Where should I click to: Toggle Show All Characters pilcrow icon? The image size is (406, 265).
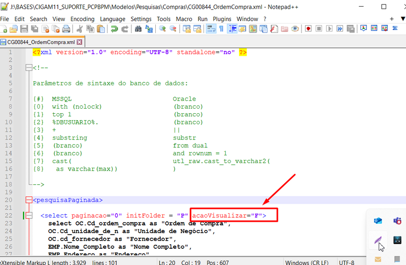[x=221, y=29]
